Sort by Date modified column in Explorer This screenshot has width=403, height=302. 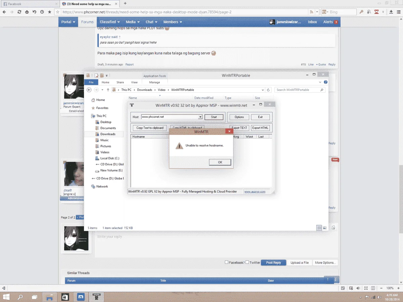pos(204,98)
